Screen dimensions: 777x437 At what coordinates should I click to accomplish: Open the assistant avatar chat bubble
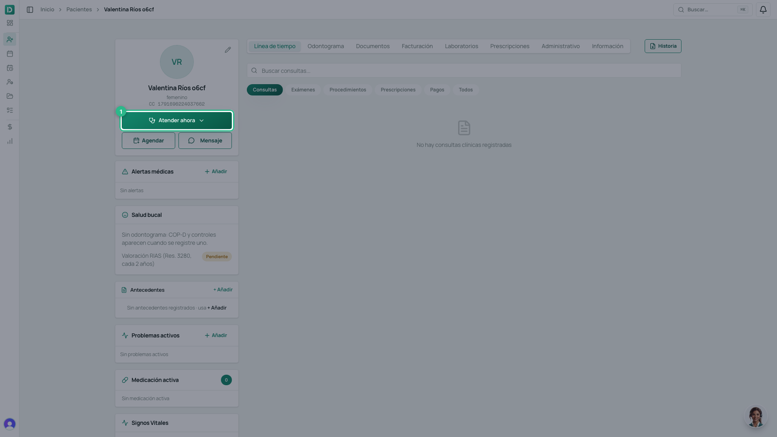point(756,416)
